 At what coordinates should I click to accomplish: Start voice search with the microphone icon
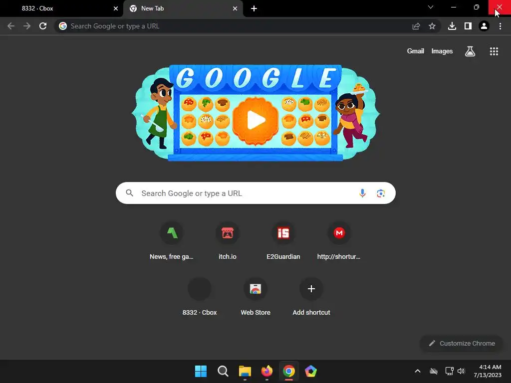(362, 193)
